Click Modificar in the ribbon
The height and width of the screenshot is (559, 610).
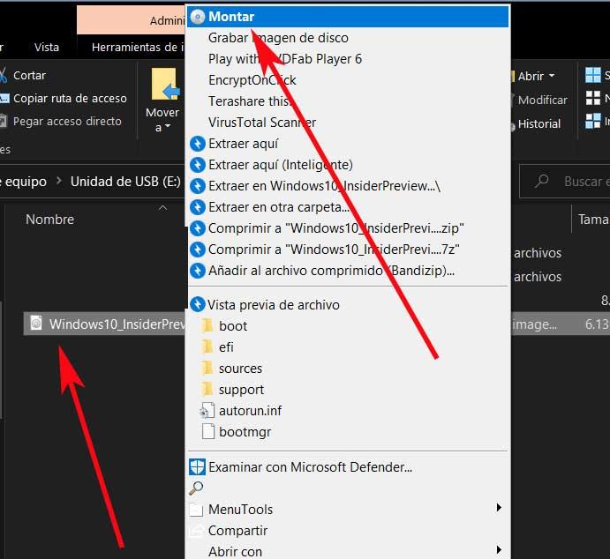[x=542, y=101]
